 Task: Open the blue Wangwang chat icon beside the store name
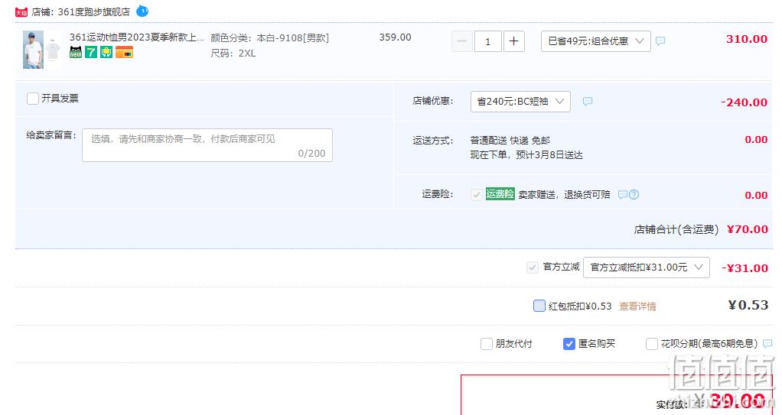click(142, 11)
